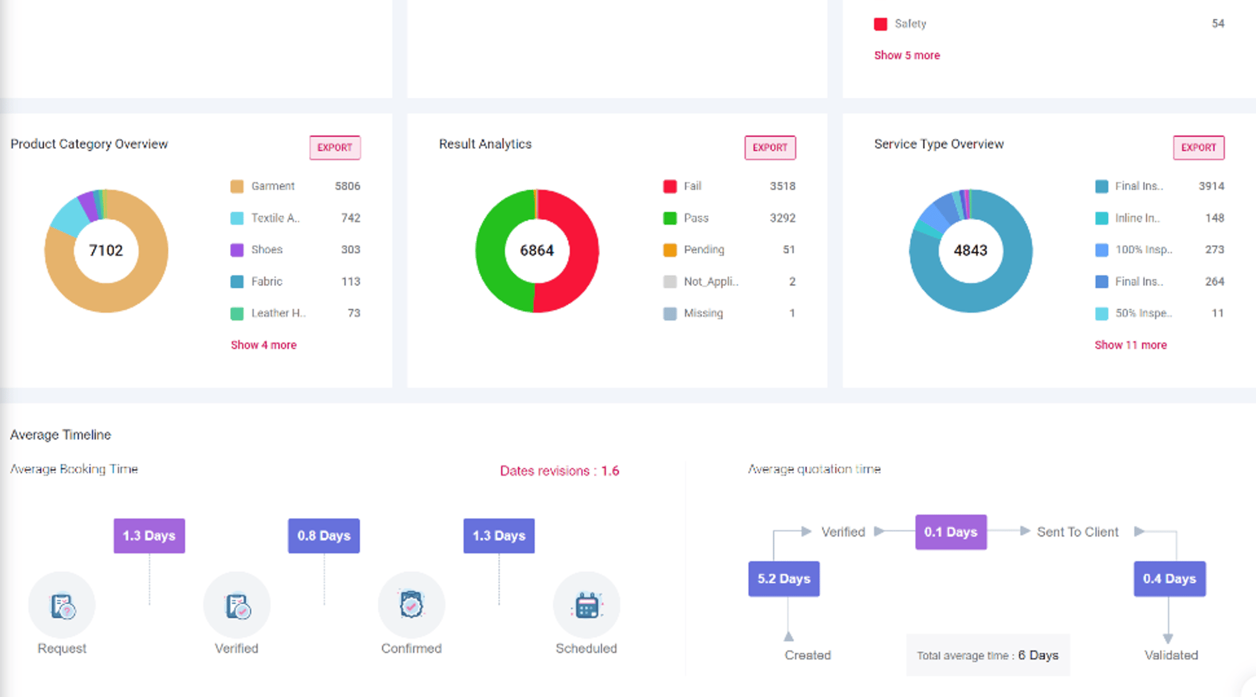
Task: Click the 1.3 Days badge before Scheduled
Action: (499, 536)
